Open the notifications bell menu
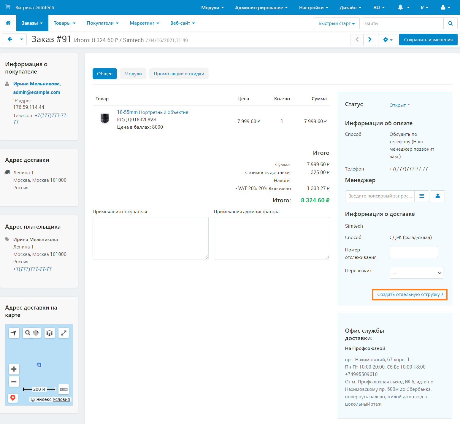 [403, 7]
